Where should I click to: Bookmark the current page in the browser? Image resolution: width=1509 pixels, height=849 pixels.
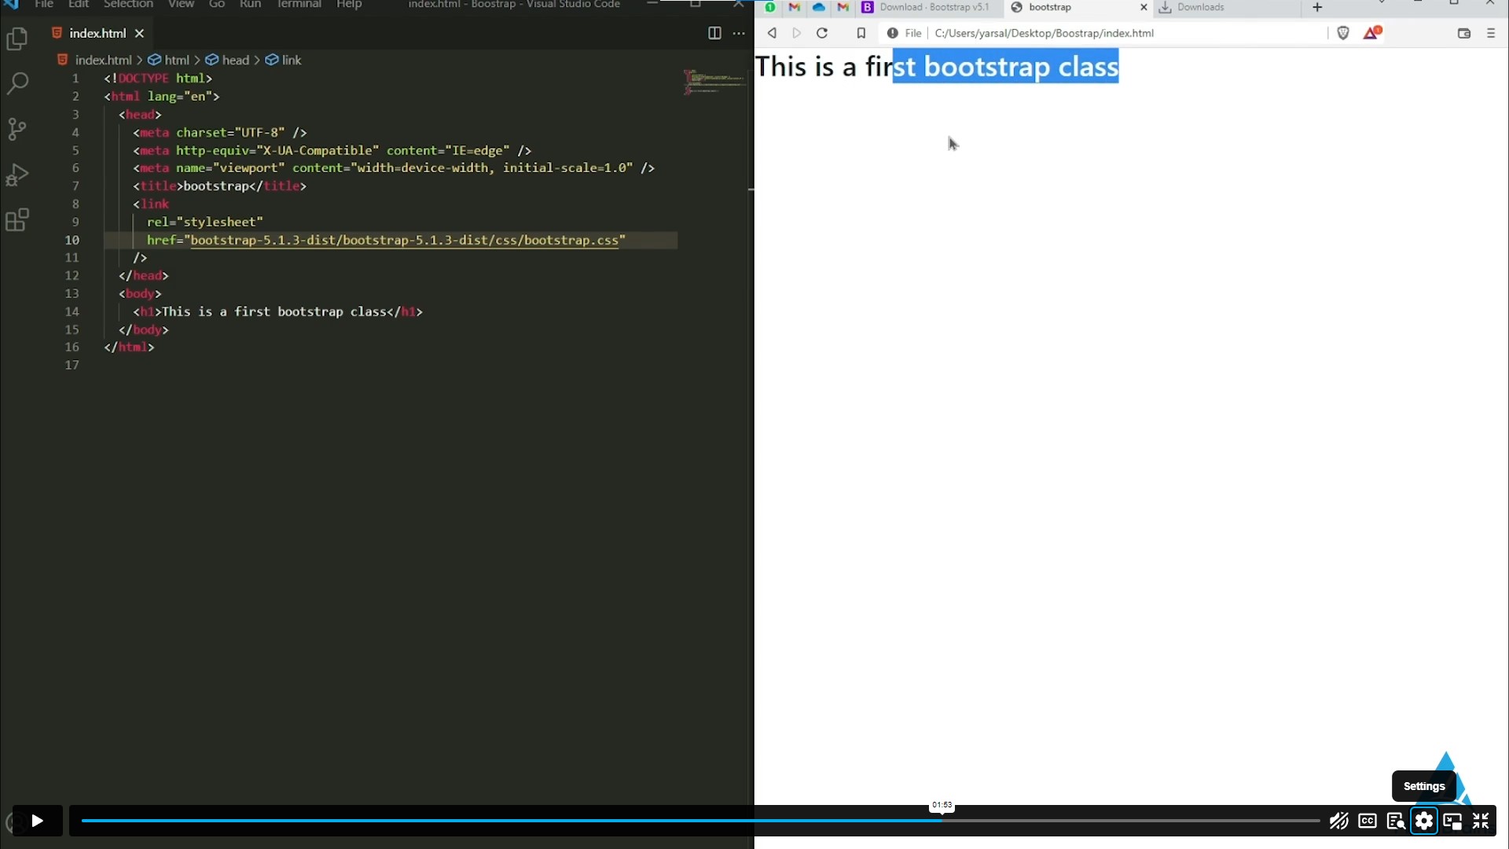[861, 33]
